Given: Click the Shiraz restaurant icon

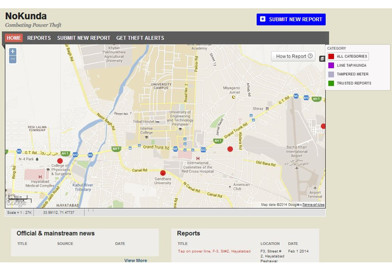Looking at the screenshot, I should pyautogui.click(x=267, y=109).
